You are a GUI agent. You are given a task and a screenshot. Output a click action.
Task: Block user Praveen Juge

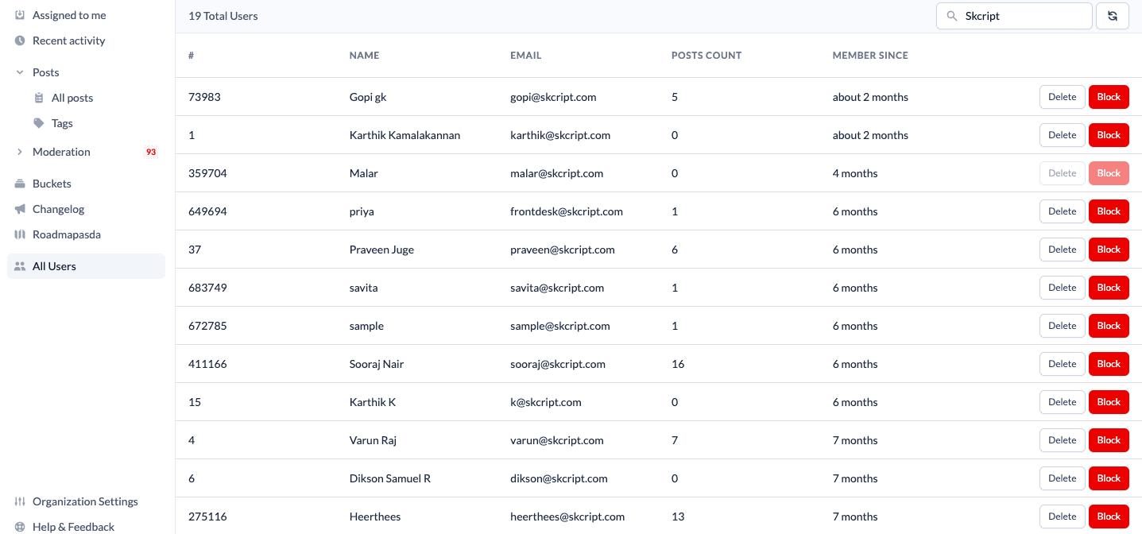[x=1109, y=250]
